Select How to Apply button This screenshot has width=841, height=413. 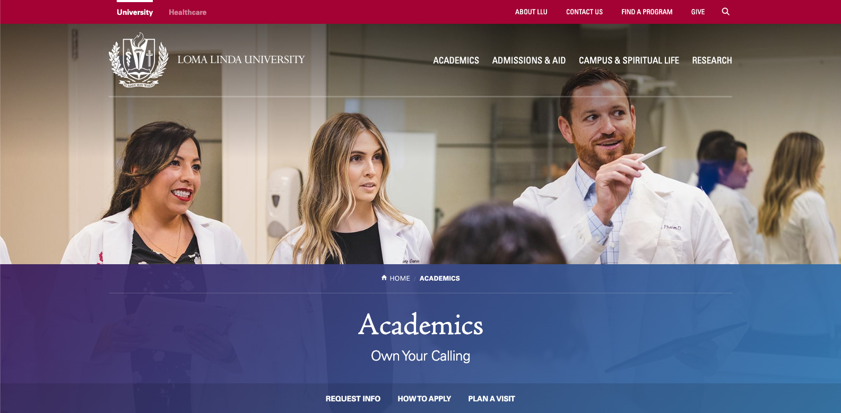tap(424, 399)
